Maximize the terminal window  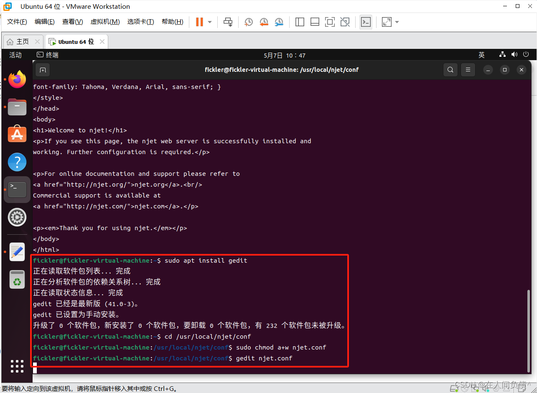pyautogui.click(x=505, y=70)
